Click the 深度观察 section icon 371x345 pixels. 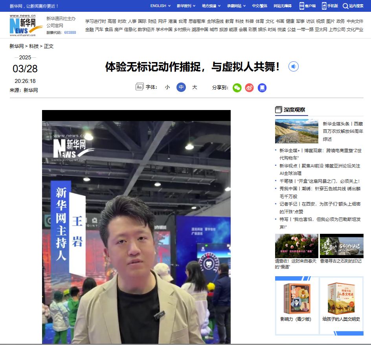click(x=279, y=110)
